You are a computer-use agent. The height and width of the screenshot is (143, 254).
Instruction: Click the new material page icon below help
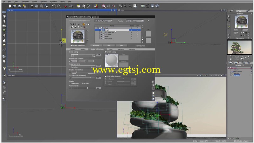153,93
